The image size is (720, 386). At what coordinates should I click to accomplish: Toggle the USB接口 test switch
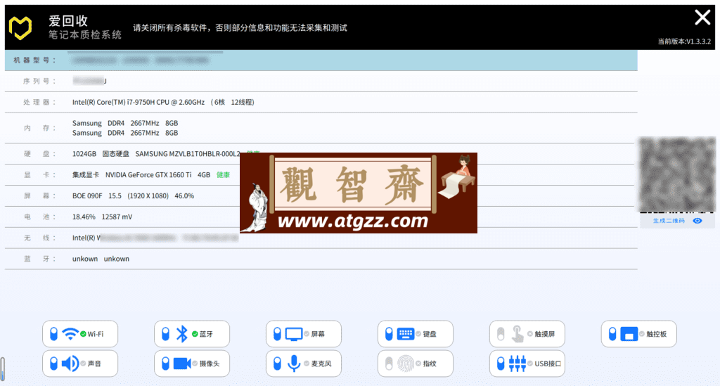point(501,364)
